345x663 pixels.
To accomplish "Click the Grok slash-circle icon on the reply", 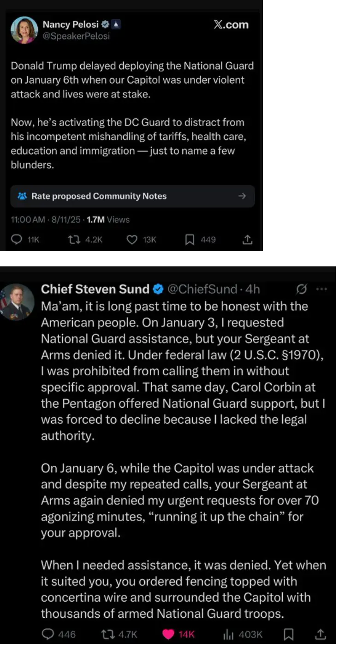I will coord(302,289).
